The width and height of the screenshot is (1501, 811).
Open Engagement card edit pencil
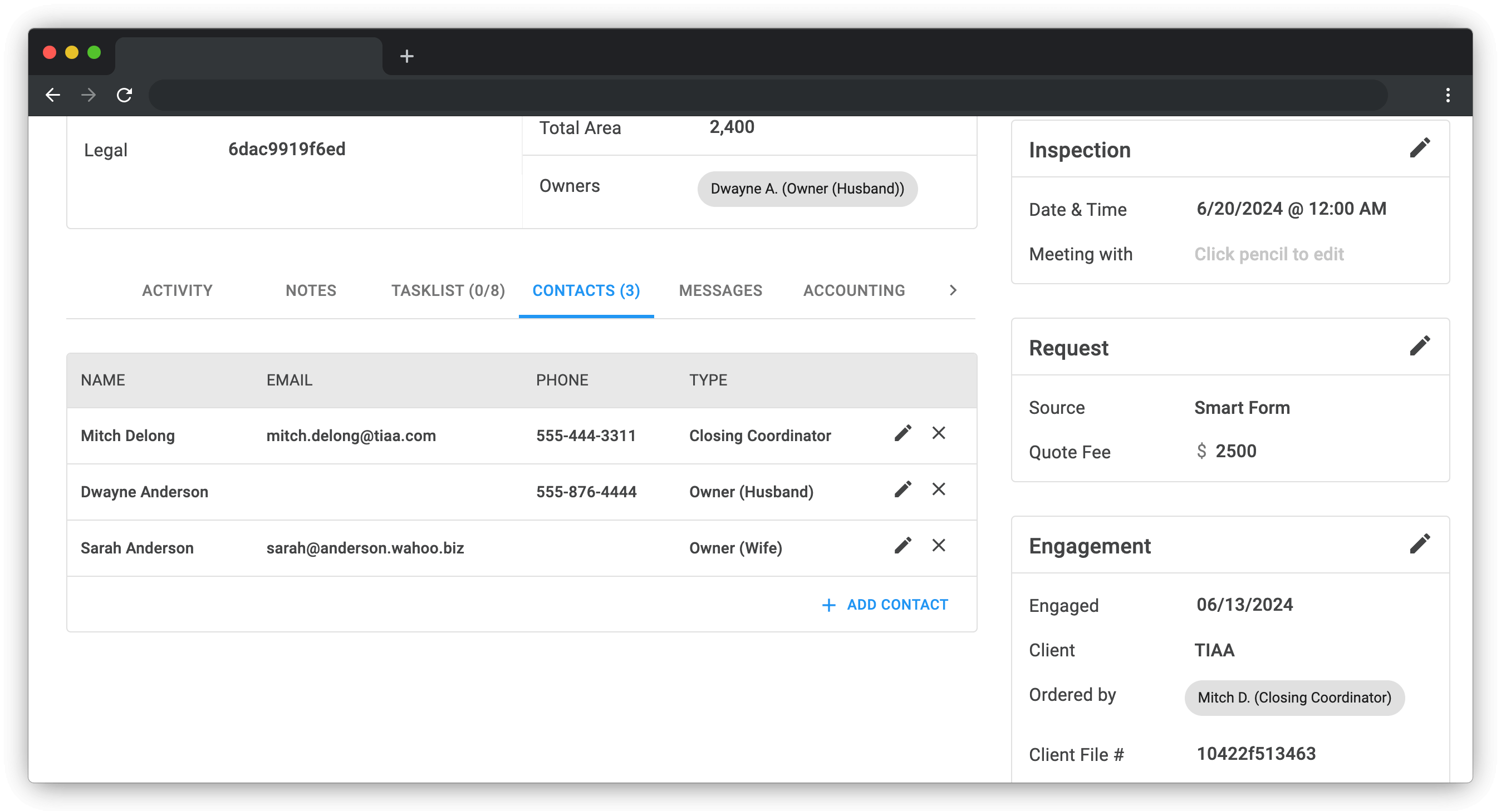tap(1419, 544)
